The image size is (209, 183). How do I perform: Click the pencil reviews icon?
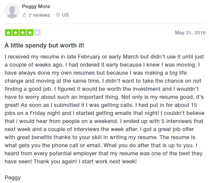click(24, 15)
